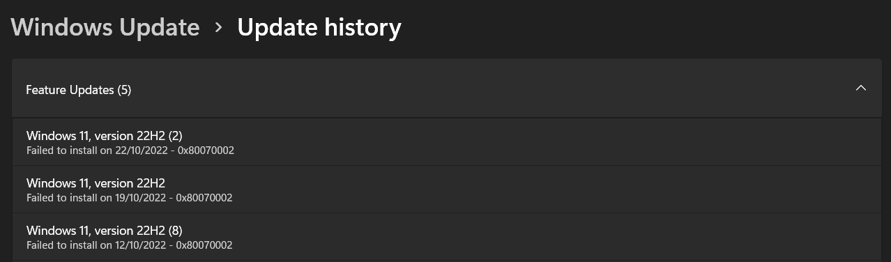The image size is (891, 262).
Task: Click blank space right of the 22/10/2022 entry
Action: (558, 142)
